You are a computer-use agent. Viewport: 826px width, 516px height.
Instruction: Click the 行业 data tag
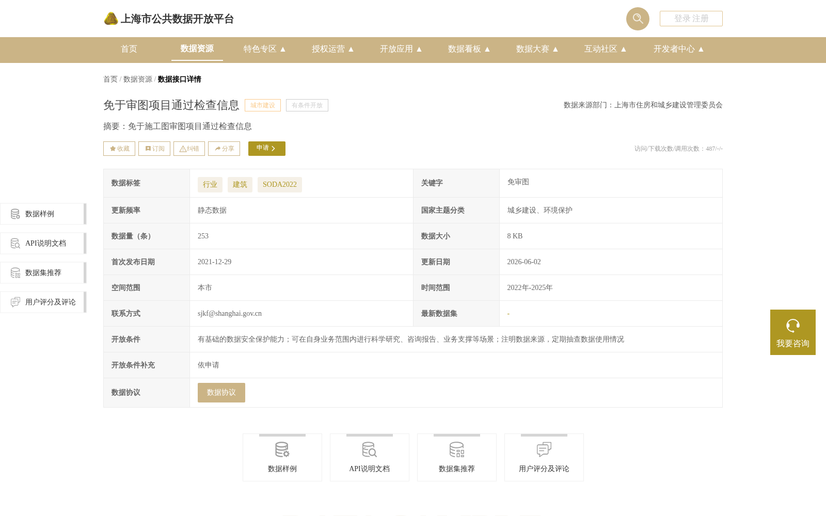pyautogui.click(x=210, y=185)
